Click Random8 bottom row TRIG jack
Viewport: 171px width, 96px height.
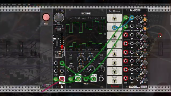[x=132, y=78]
